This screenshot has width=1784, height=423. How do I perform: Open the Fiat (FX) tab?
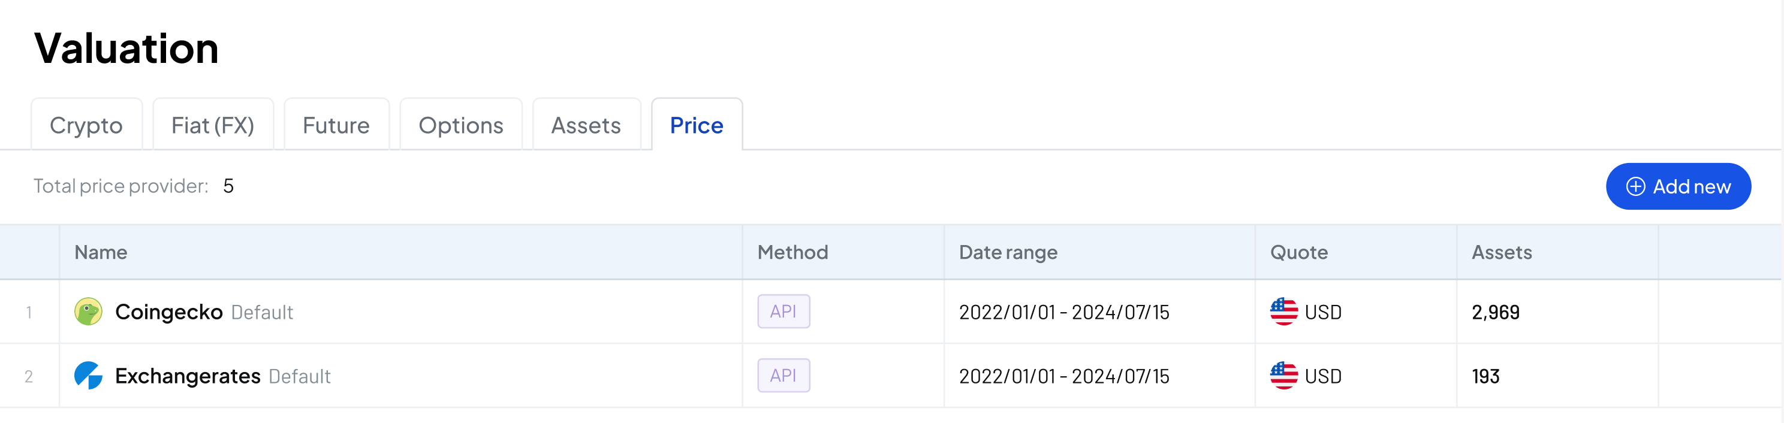(x=213, y=125)
